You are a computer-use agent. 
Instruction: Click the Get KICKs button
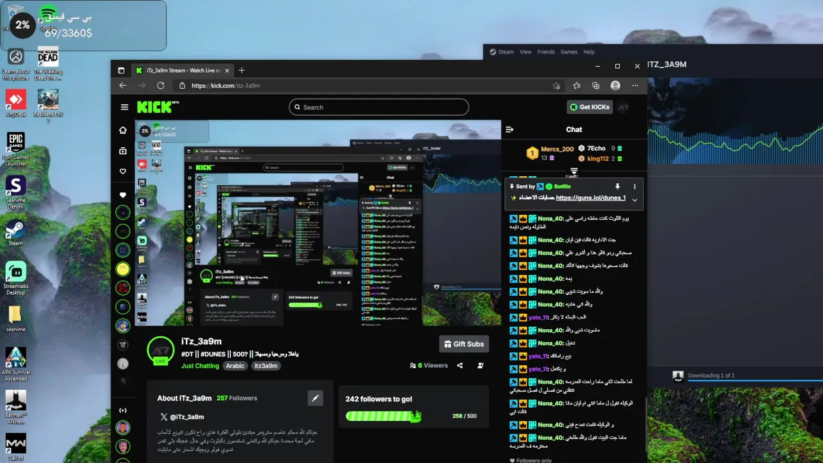590,107
